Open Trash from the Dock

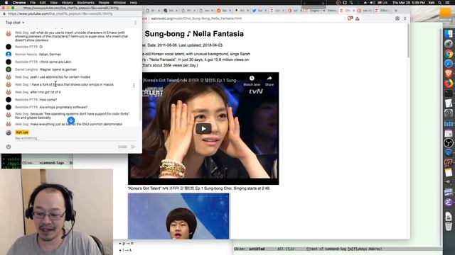pyautogui.click(x=449, y=227)
